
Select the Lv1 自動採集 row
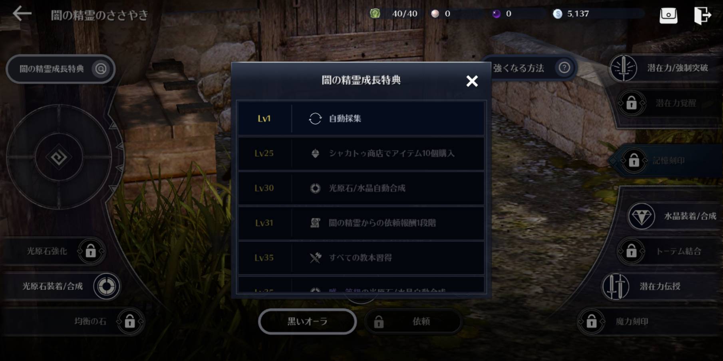click(x=361, y=118)
